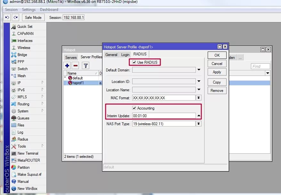
Task: Expand the MPLS submenu
Action: pos(43,97)
